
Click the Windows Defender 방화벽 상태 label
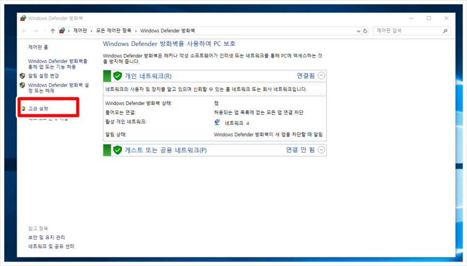(138, 103)
